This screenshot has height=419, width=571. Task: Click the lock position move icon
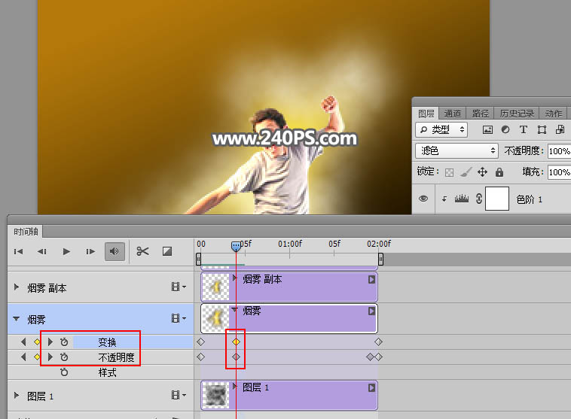click(483, 172)
